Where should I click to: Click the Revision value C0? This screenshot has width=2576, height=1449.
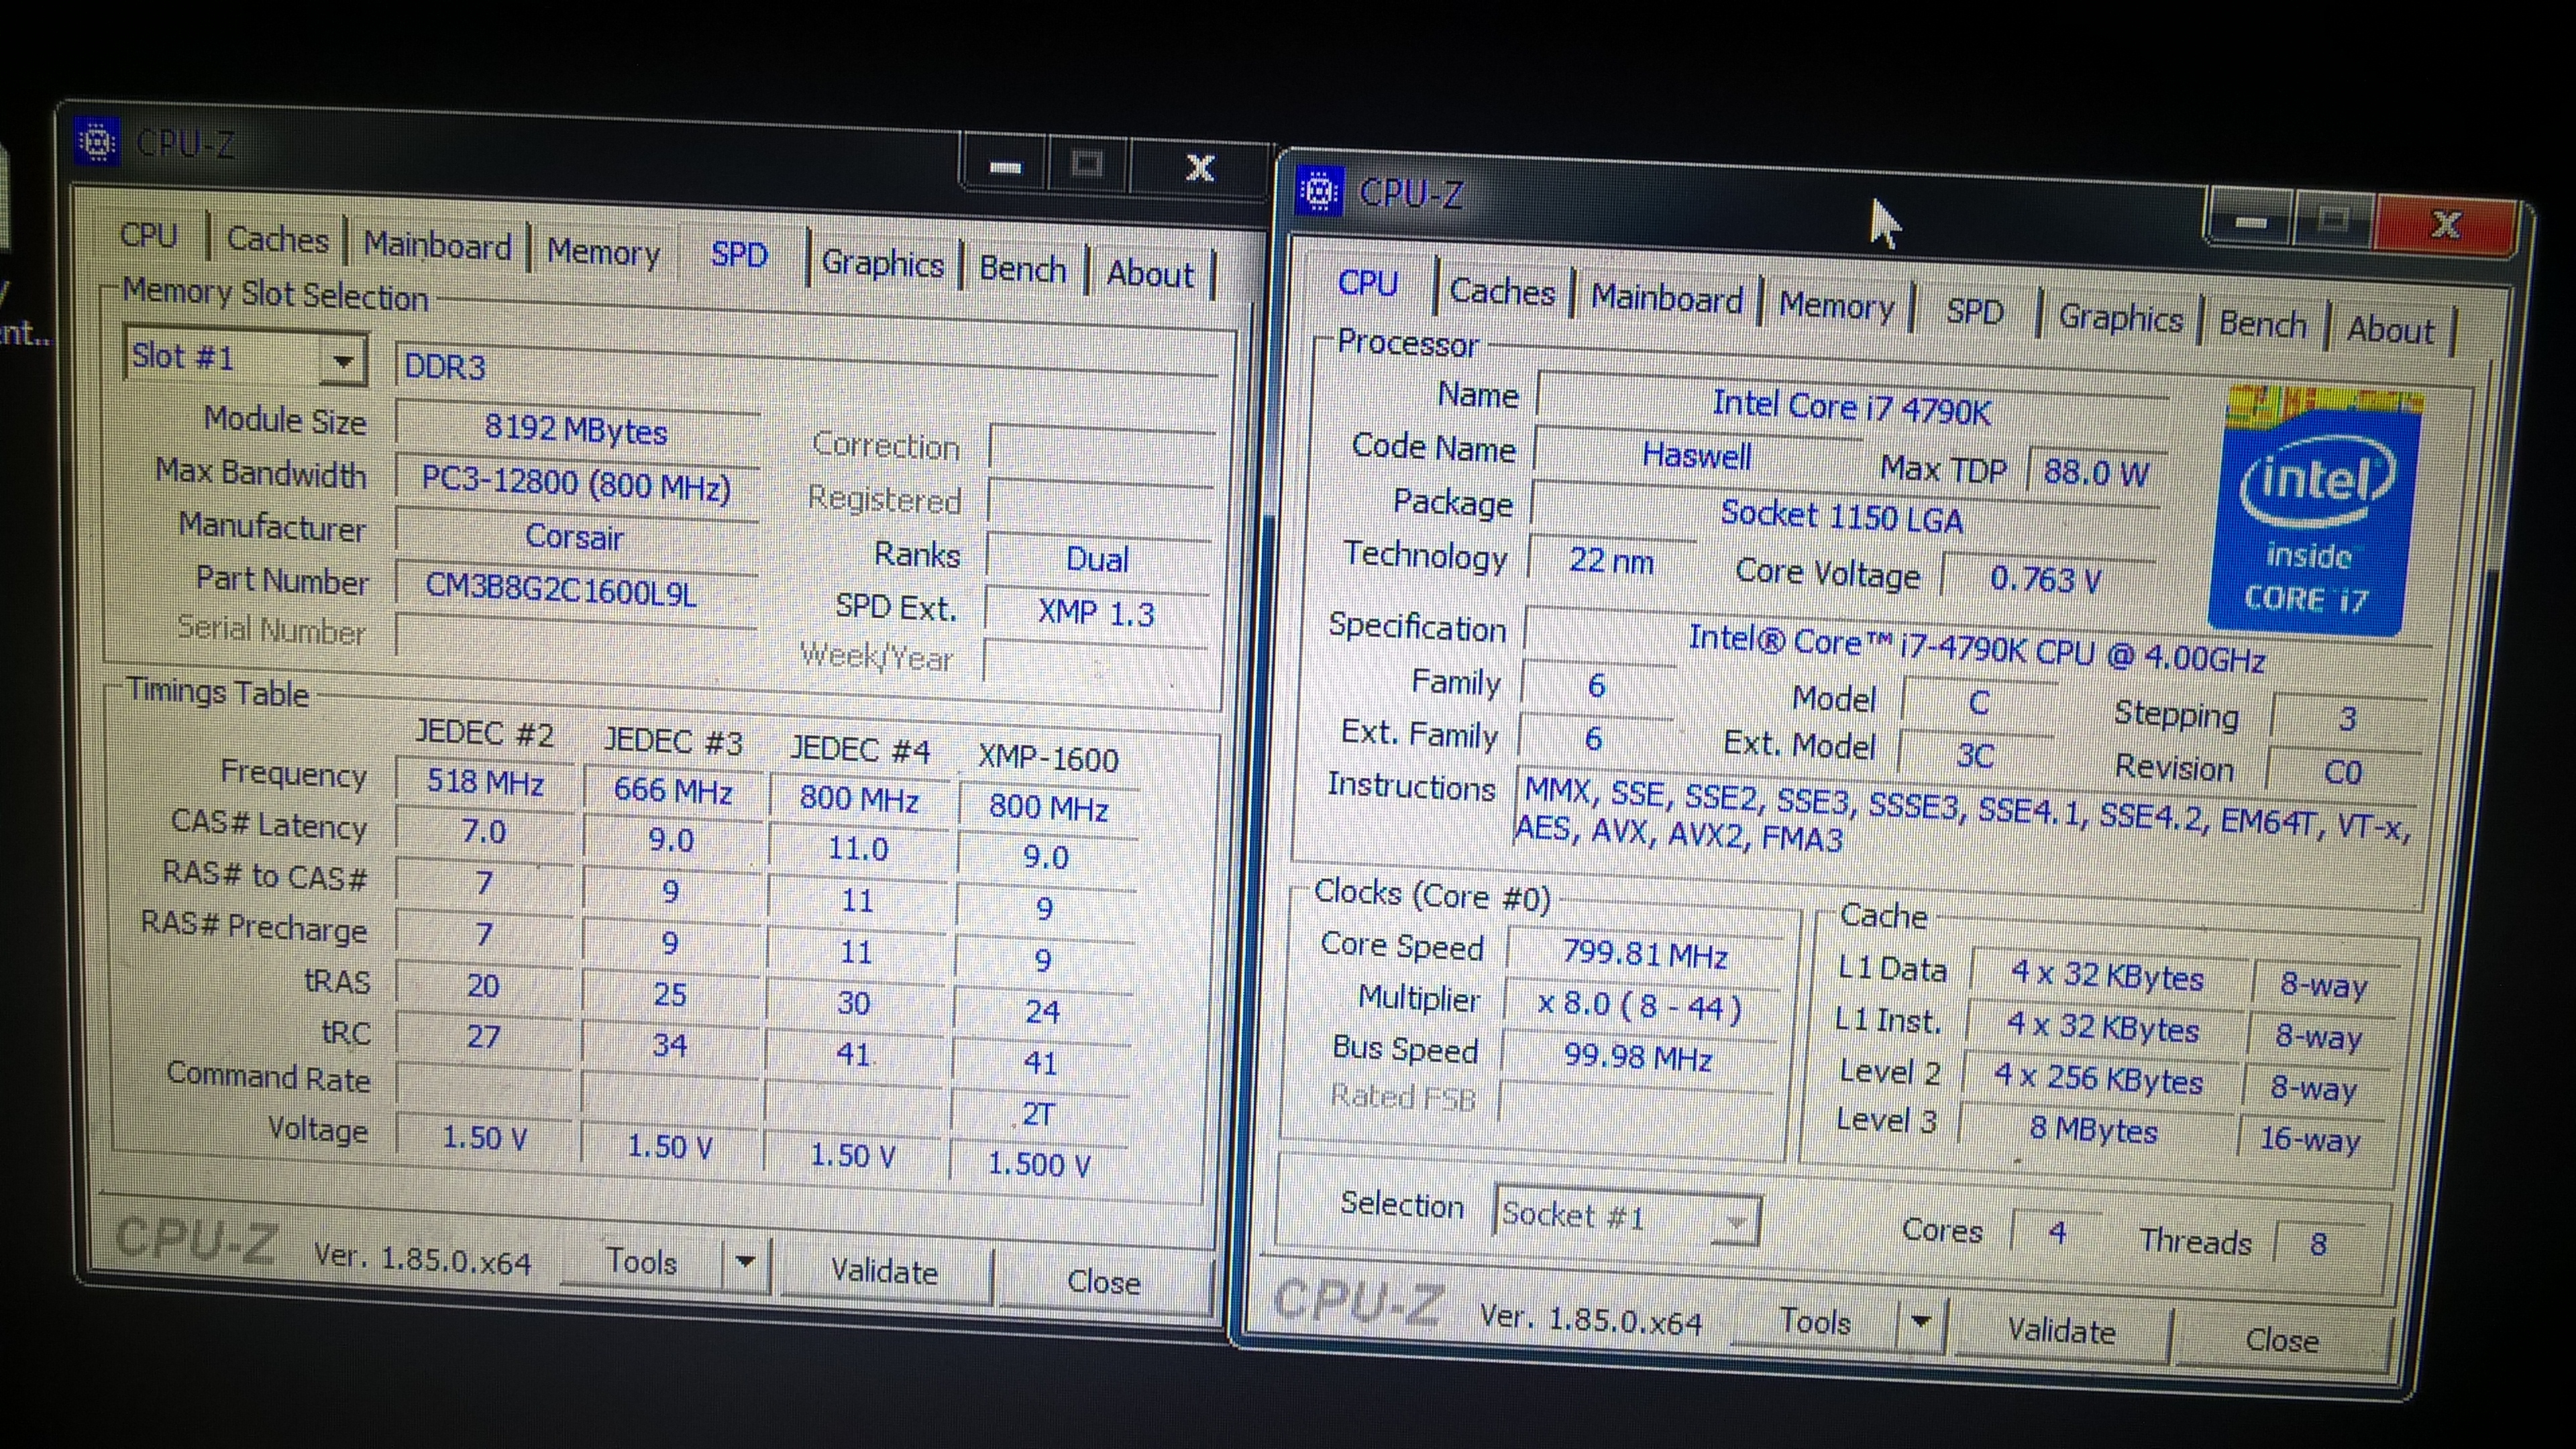2342,772
